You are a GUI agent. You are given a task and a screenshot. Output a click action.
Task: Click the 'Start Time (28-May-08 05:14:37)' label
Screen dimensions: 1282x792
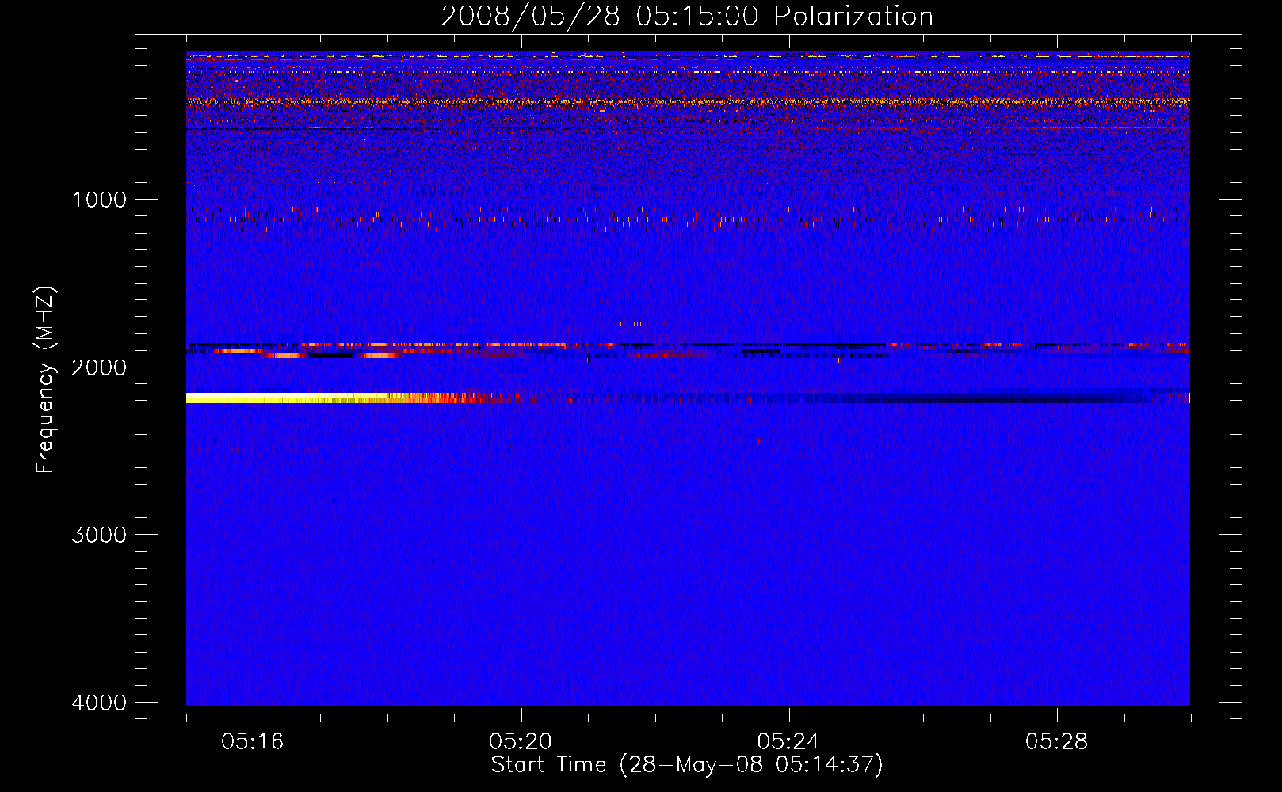[687, 765]
